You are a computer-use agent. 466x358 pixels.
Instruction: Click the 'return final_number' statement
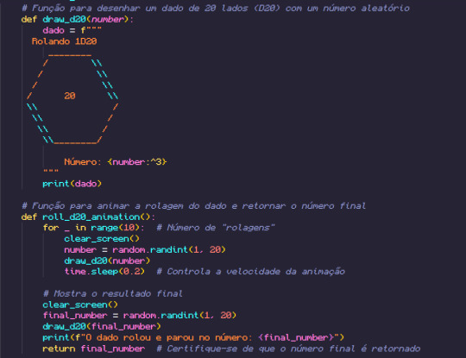coord(93,349)
